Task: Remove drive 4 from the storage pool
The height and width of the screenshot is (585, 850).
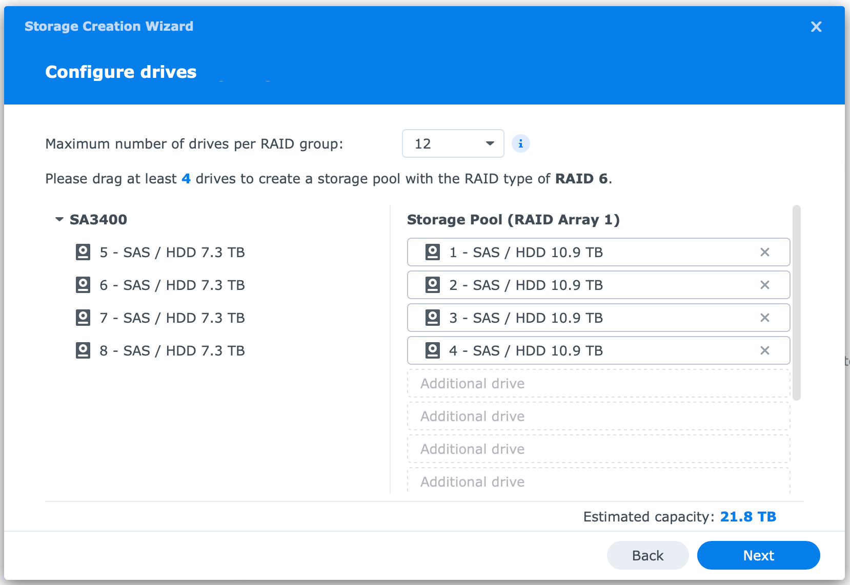Action: (764, 350)
